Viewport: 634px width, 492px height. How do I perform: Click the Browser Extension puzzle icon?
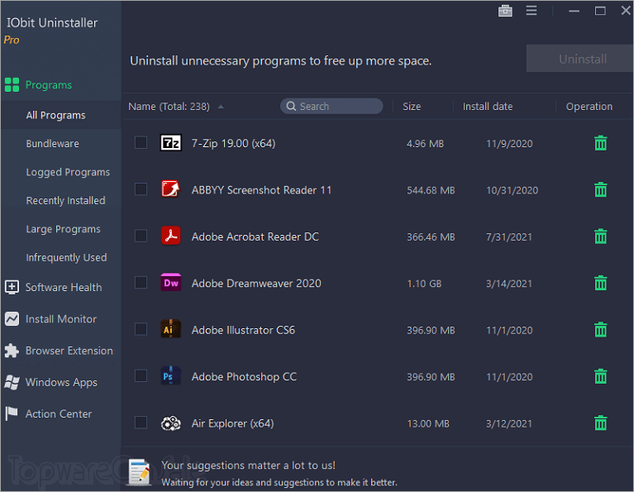pyautogui.click(x=12, y=351)
